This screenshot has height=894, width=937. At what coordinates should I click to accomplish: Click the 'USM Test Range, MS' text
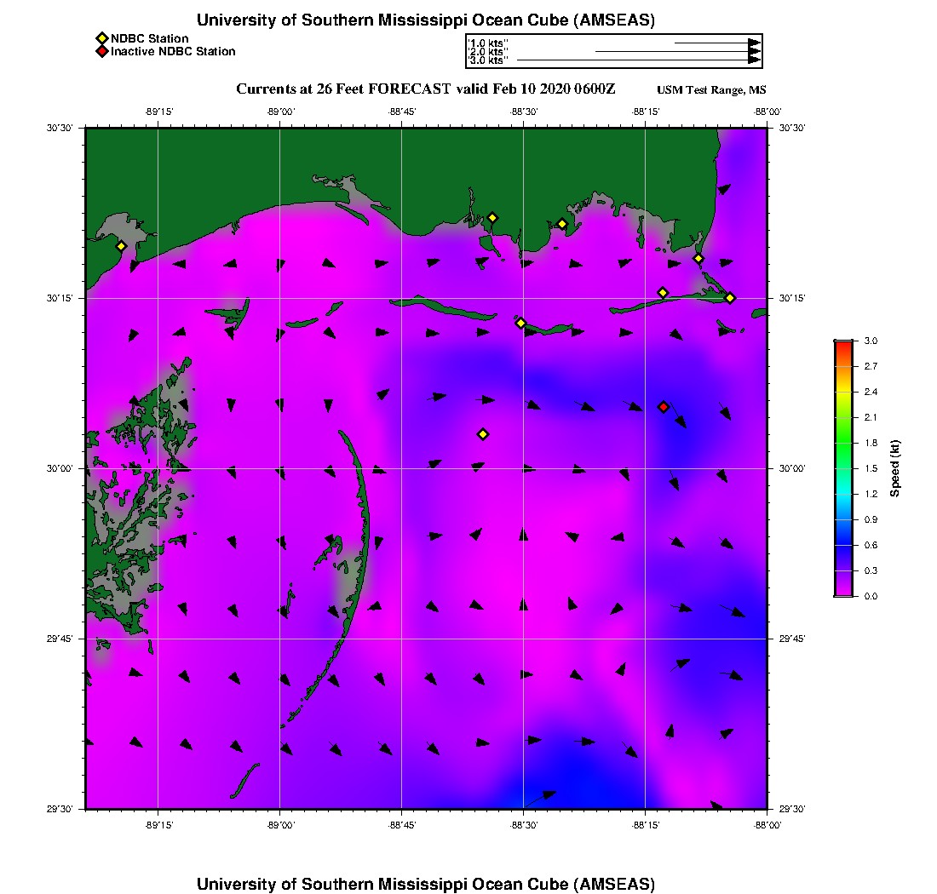711,90
